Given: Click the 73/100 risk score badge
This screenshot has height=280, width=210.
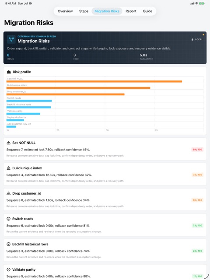Looking at the screenshot, I should click(197, 175).
